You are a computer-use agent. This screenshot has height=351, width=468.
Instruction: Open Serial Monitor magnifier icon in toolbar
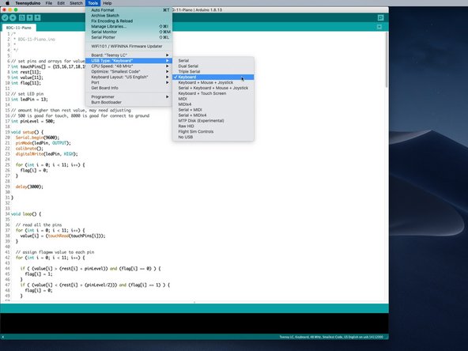pyautogui.click(x=380, y=17)
